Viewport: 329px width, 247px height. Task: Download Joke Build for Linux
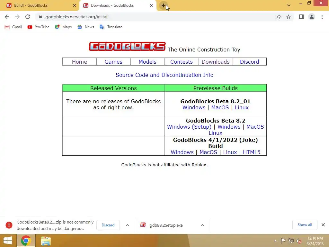click(230, 152)
